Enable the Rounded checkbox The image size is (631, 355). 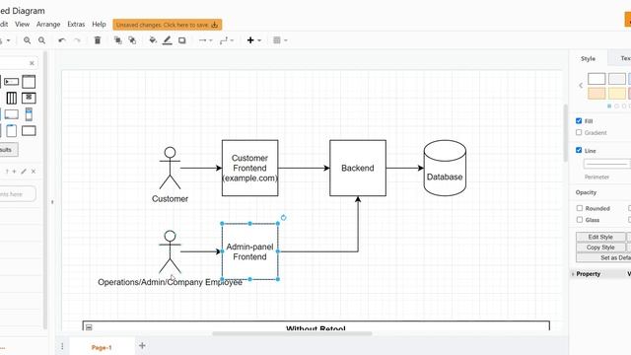point(580,208)
